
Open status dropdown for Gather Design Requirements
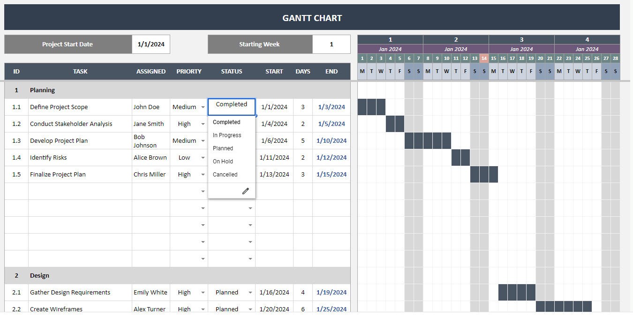(250, 293)
